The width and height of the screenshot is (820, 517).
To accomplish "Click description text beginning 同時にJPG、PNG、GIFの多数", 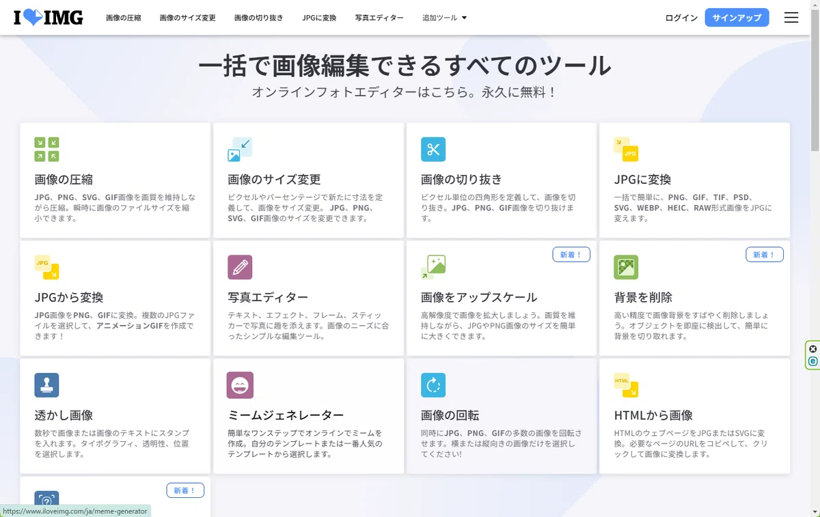I will (x=502, y=443).
